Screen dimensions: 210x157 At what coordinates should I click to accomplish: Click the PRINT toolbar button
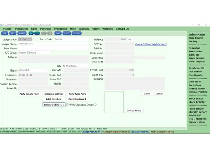click(67, 33)
